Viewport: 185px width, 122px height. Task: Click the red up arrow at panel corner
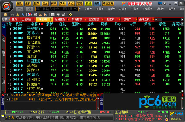coord(183,95)
